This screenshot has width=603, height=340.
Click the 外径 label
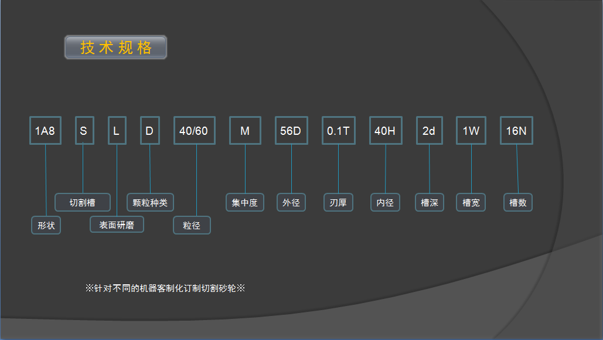[291, 203]
